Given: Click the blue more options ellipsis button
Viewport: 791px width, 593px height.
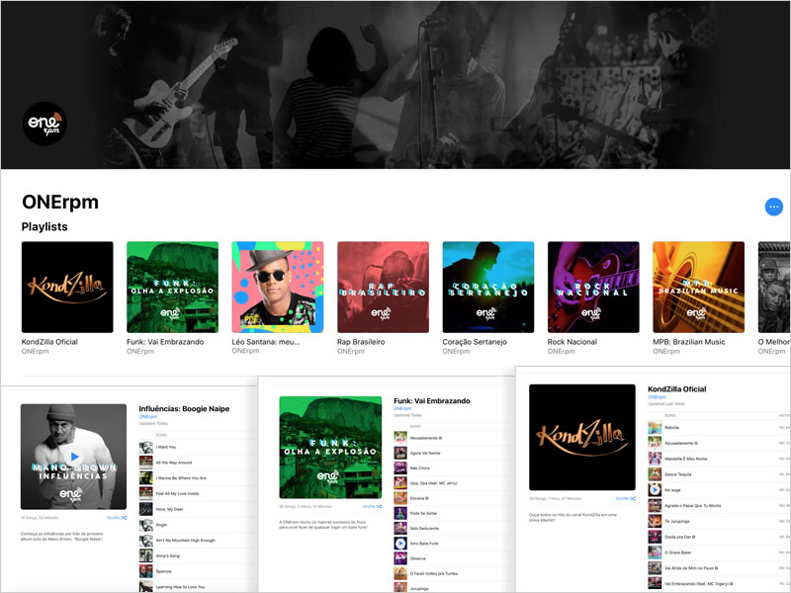Looking at the screenshot, I should (x=774, y=207).
